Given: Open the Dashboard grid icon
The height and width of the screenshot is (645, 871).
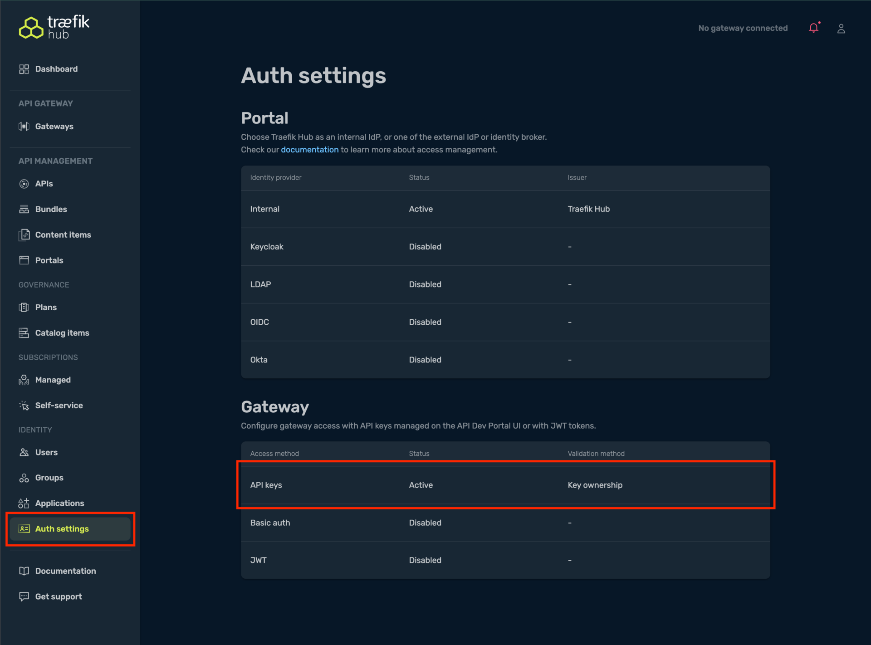Looking at the screenshot, I should coord(24,69).
